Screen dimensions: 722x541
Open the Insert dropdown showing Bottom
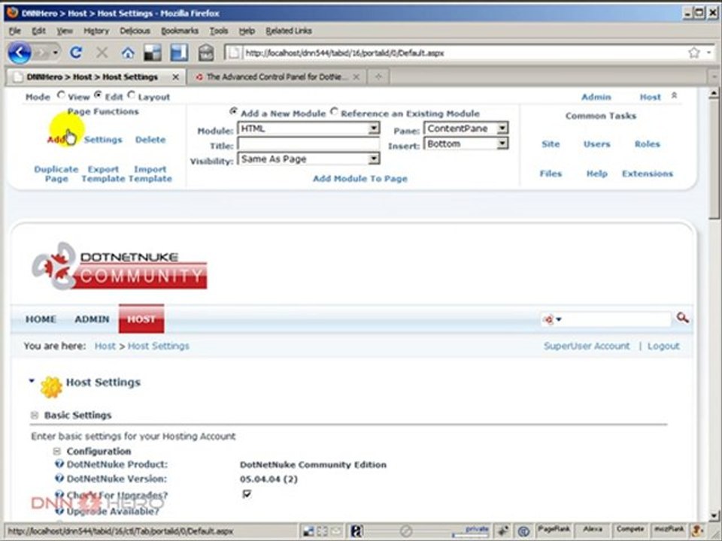(466, 144)
